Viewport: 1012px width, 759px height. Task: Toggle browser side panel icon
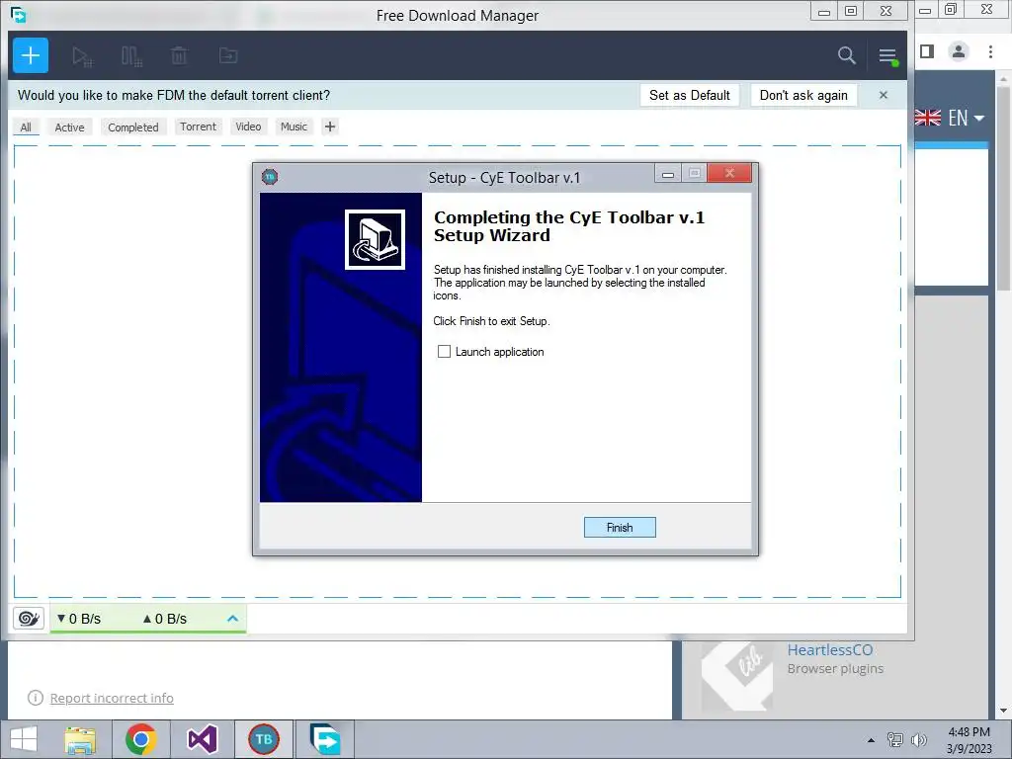pos(927,51)
